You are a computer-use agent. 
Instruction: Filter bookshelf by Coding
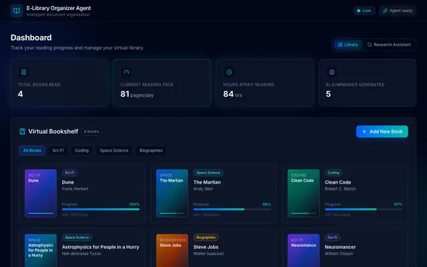(x=81, y=150)
